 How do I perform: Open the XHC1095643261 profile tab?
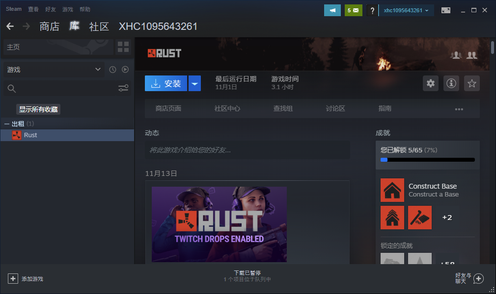coord(158,26)
